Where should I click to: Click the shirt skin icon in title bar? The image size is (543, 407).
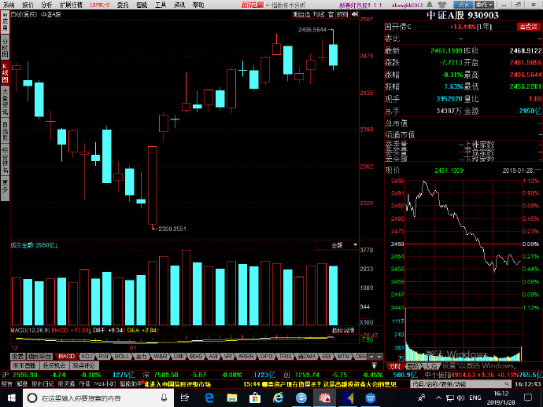pos(442,5)
